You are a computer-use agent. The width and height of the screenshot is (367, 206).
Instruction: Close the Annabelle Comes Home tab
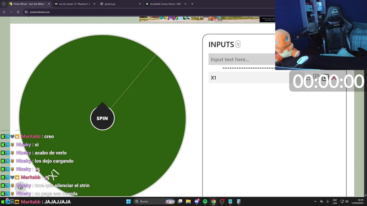click(186, 4)
